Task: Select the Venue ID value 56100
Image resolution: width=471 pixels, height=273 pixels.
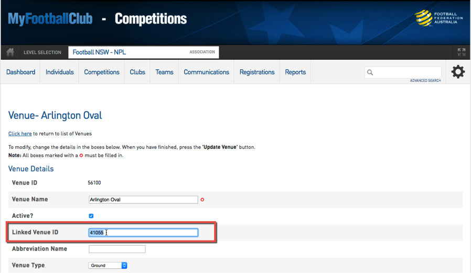Action: click(94, 183)
